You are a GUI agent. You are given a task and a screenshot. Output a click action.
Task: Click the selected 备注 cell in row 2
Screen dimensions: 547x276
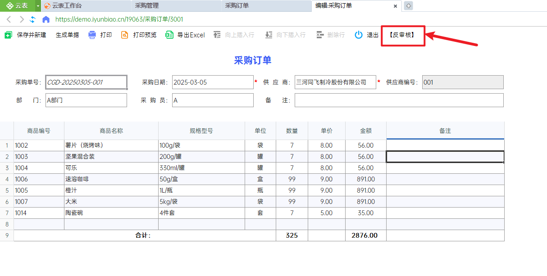tap(445, 157)
